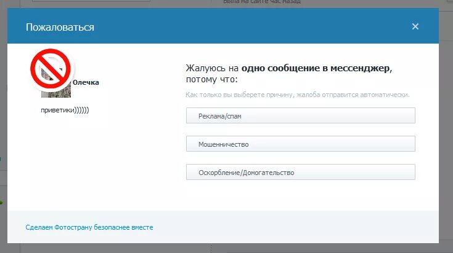
Task: Select Мошенничество as the reason
Action: point(301,144)
